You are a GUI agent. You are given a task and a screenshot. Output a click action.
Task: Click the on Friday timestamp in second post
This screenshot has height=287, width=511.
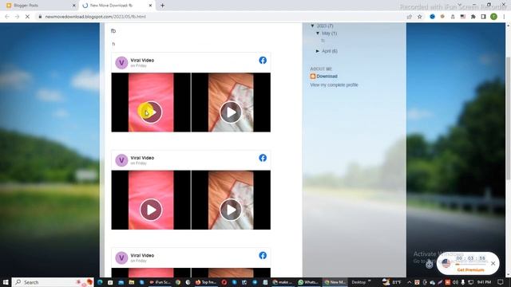(138, 163)
